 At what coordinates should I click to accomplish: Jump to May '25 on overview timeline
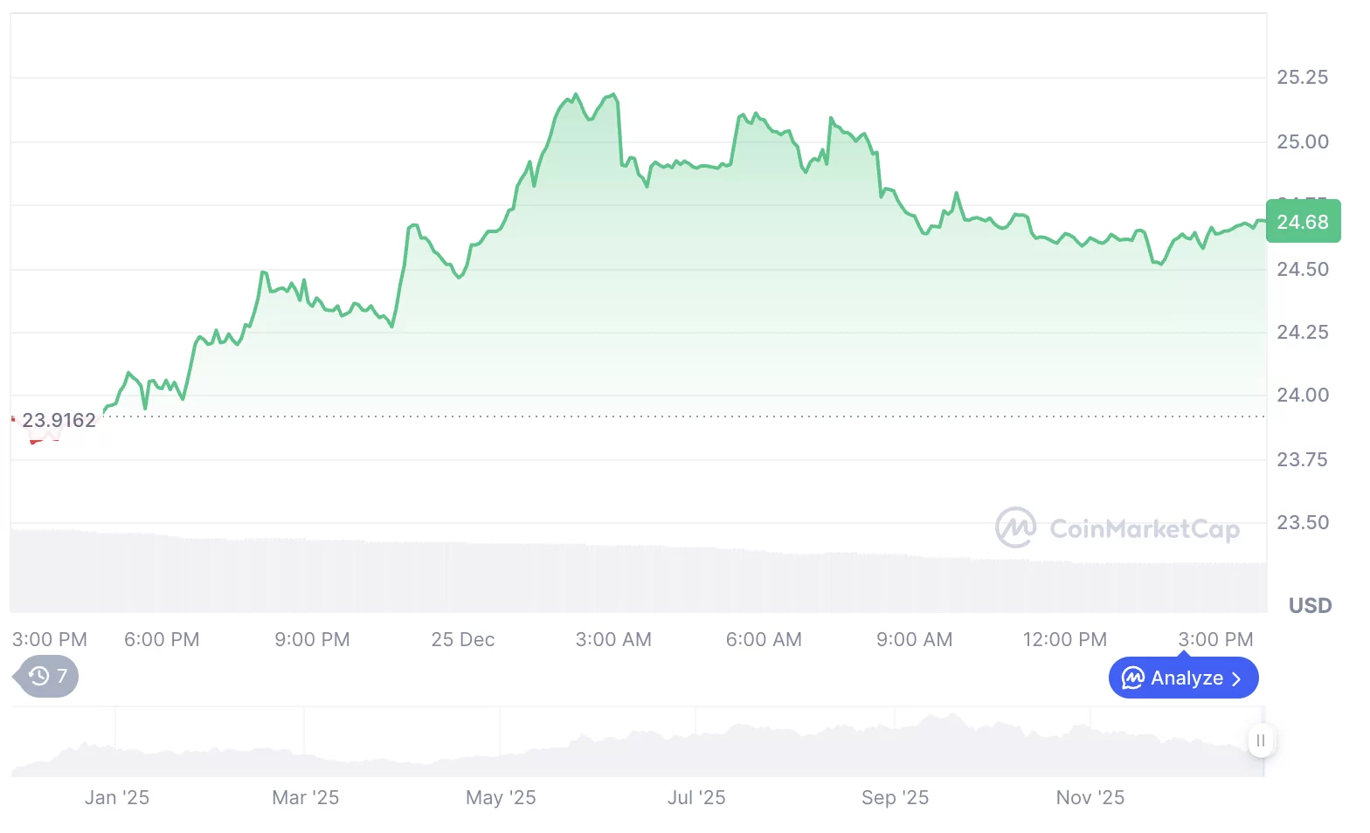[x=501, y=797]
